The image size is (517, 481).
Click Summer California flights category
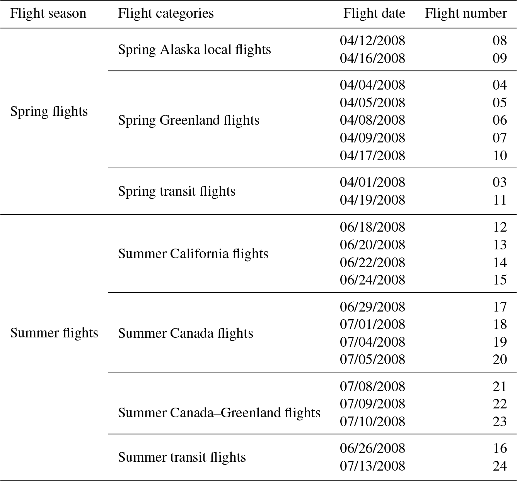pyautogui.click(x=193, y=254)
